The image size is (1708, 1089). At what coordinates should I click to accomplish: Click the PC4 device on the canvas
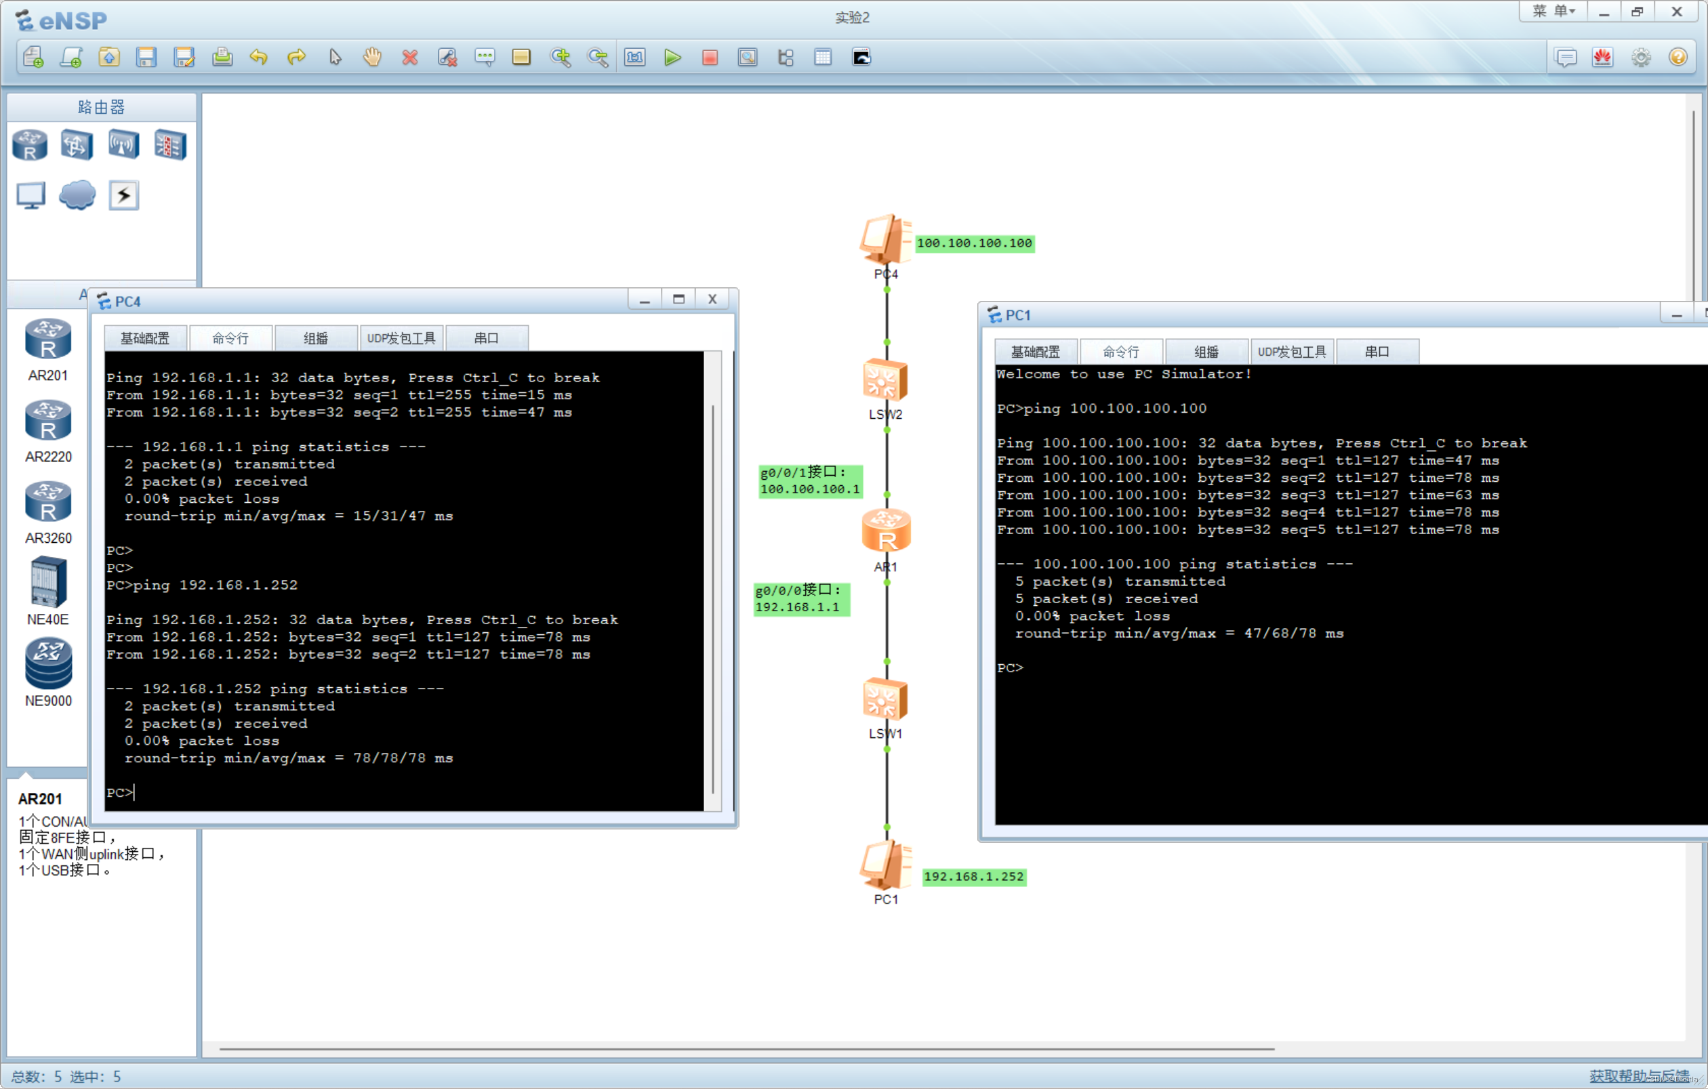(886, 240)
